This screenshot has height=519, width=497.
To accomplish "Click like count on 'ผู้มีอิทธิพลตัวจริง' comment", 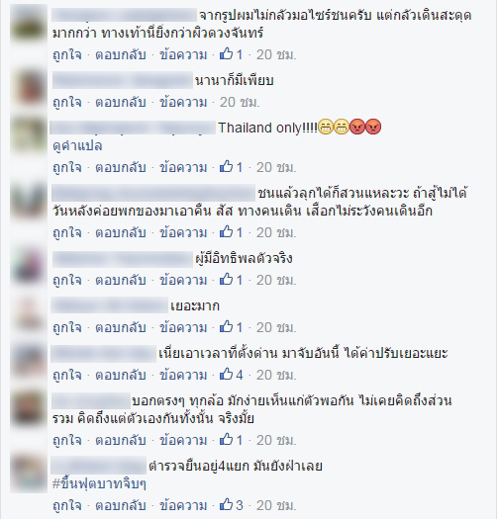I will [x=231, y=280].
